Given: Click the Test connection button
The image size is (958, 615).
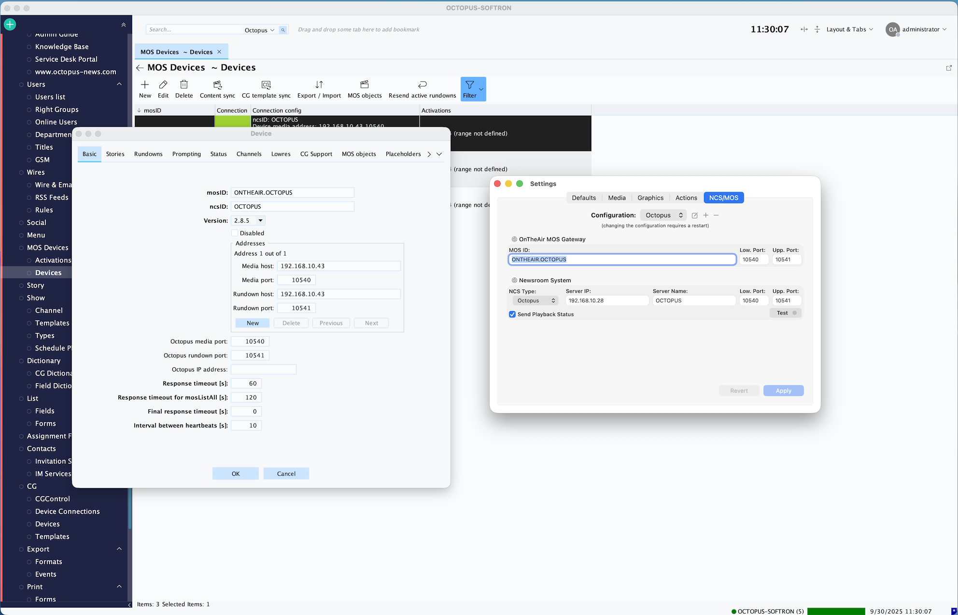Looking at the screenshot, I should 786,313.
